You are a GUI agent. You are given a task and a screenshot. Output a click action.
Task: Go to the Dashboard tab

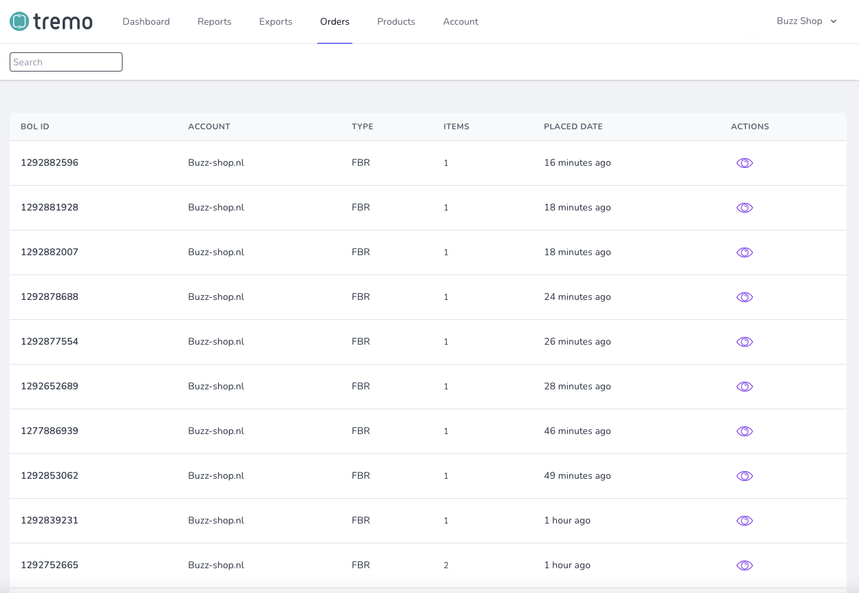pos(146,21)
